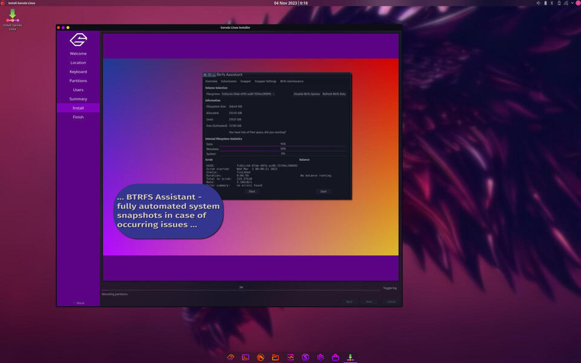Click the installer download arrow dock icon
Viewport: 581px width, 363px height.
tap(350, 357)
